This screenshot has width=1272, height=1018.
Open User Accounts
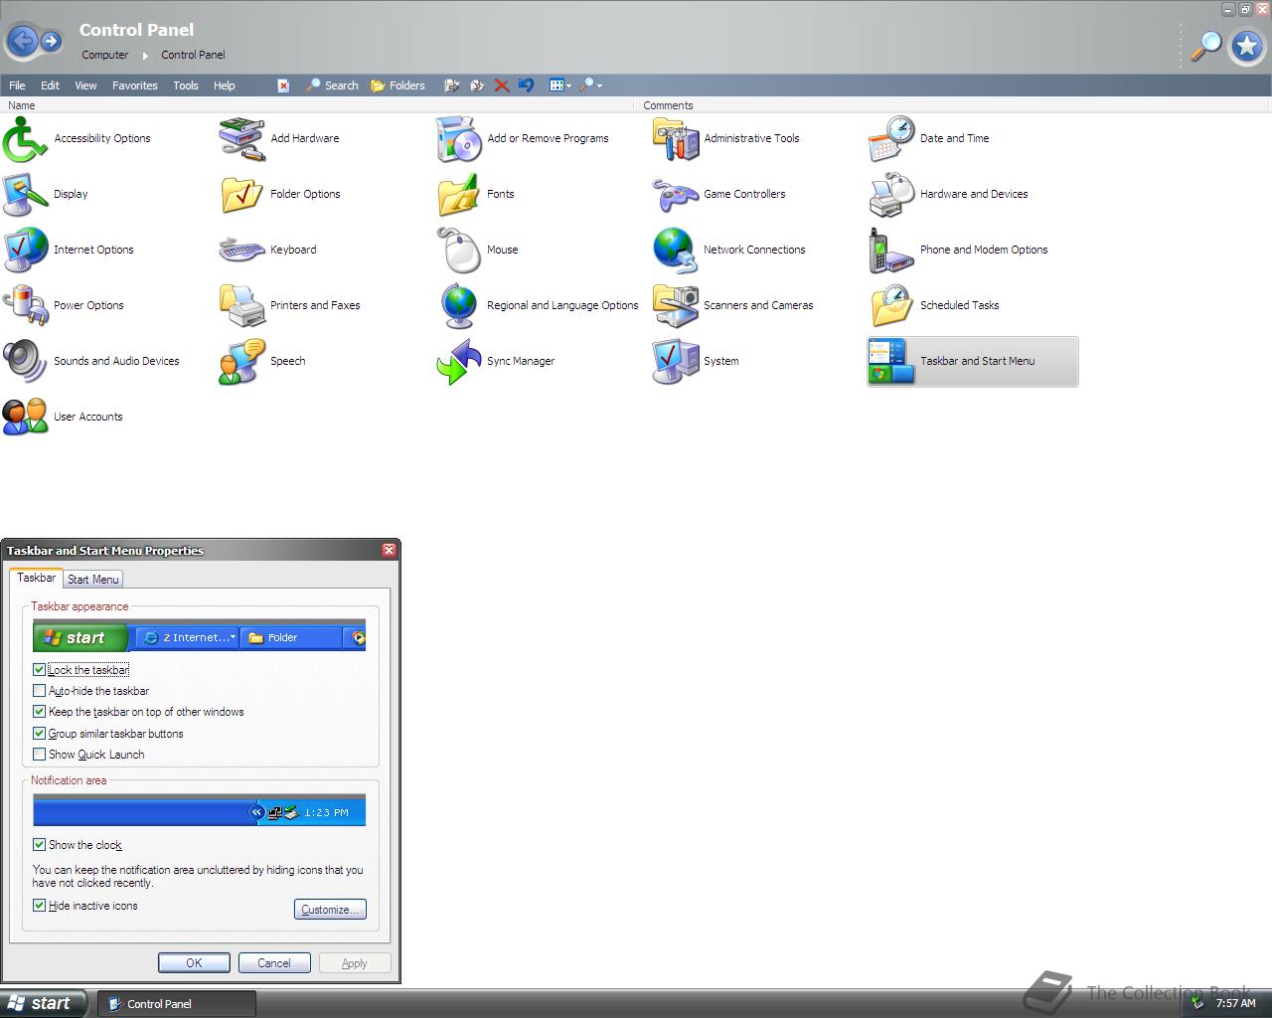tap(63, 417)
